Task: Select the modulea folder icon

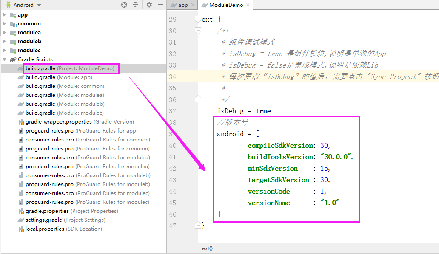Action: click(x=13, y=33)
